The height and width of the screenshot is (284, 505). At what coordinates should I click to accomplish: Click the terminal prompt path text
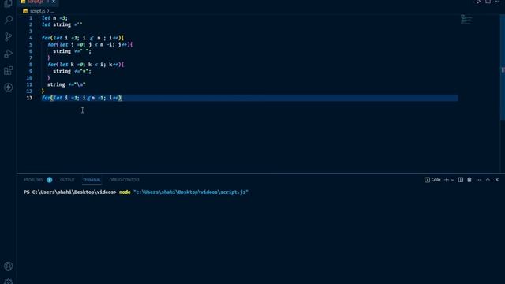click(x=70, y=192)
